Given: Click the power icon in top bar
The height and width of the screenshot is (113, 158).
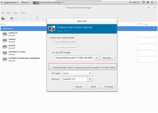Looking at the screenshot, I should 152,2.
